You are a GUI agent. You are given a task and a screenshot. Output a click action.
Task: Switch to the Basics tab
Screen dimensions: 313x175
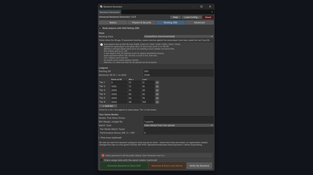[113, 23]
